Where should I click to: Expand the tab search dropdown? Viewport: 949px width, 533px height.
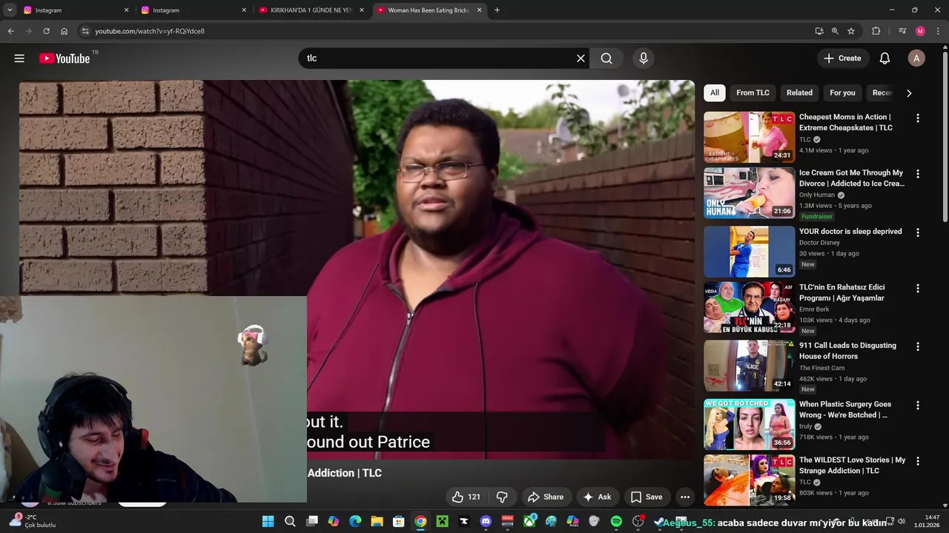click(10, 10)
